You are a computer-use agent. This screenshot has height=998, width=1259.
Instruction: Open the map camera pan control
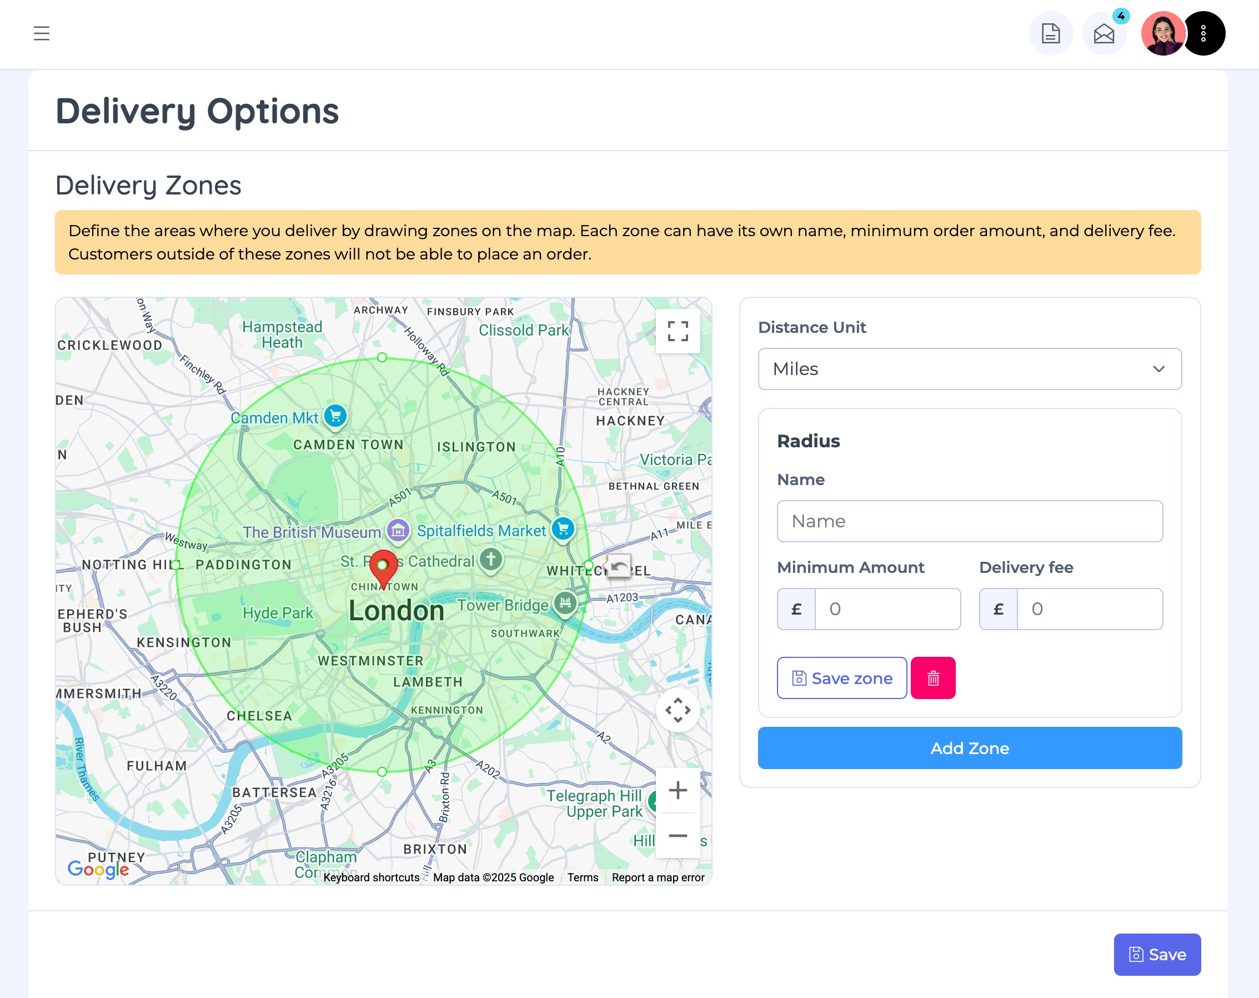pos(678,710)
